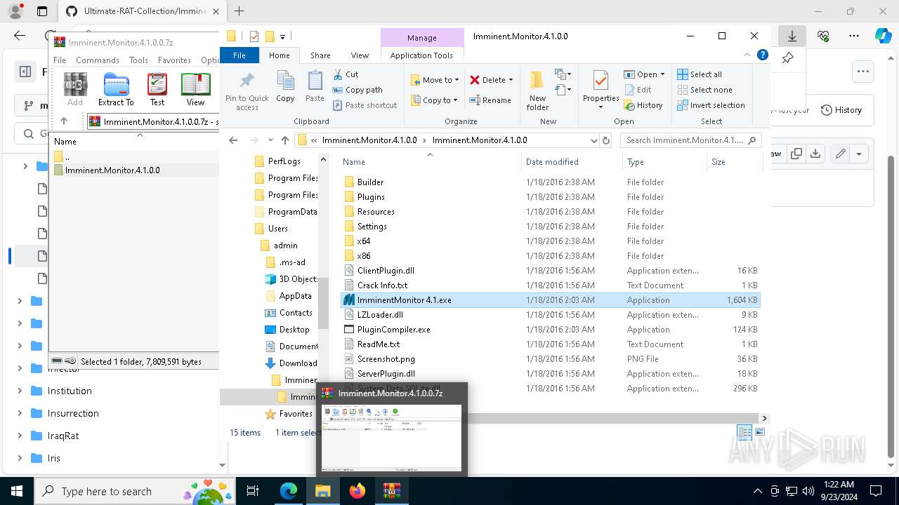Screen dimensions: 899x505
Task: Open browser downloads icon
Action: point(792,36)
